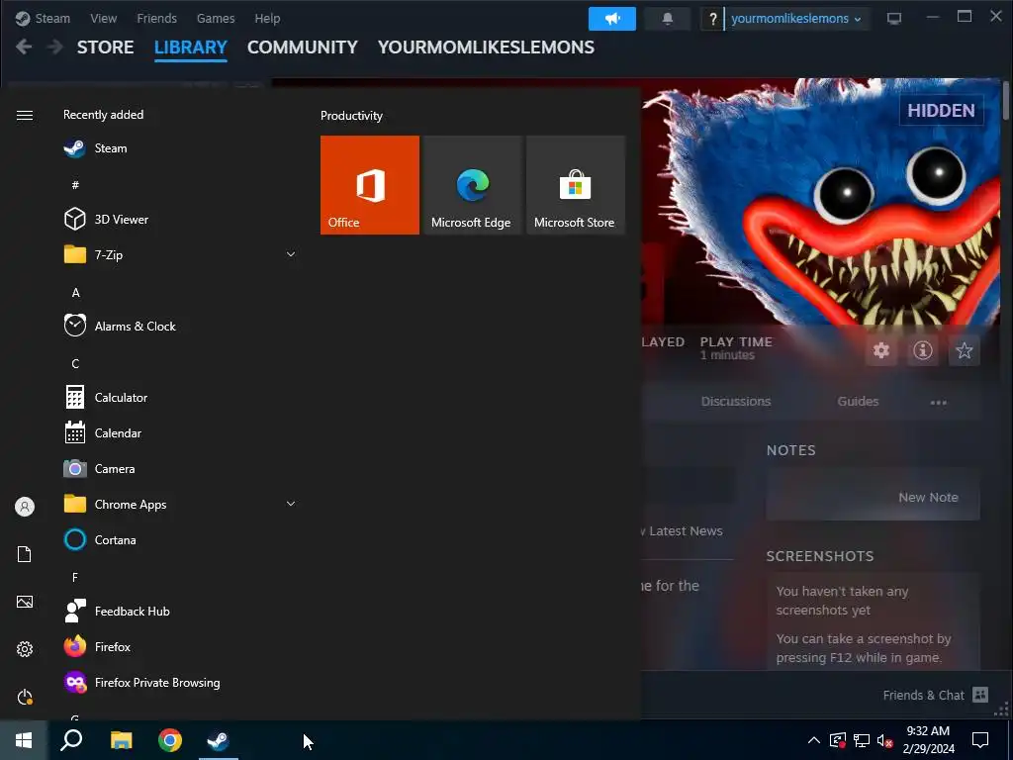Screen dimensions: 1013x760
Task: Favorite the game with star icon
Action: click(x=964, y=350)
